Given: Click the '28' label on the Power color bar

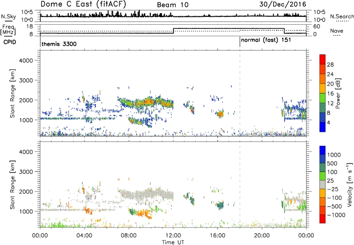Looking at the screenshot, I should click(330, 65).
